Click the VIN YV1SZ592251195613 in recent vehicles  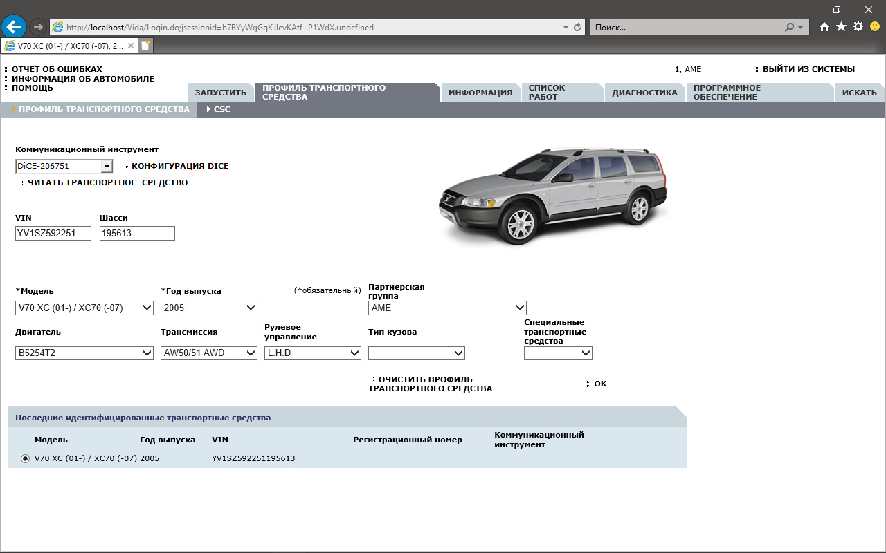(x=253, y=458)
